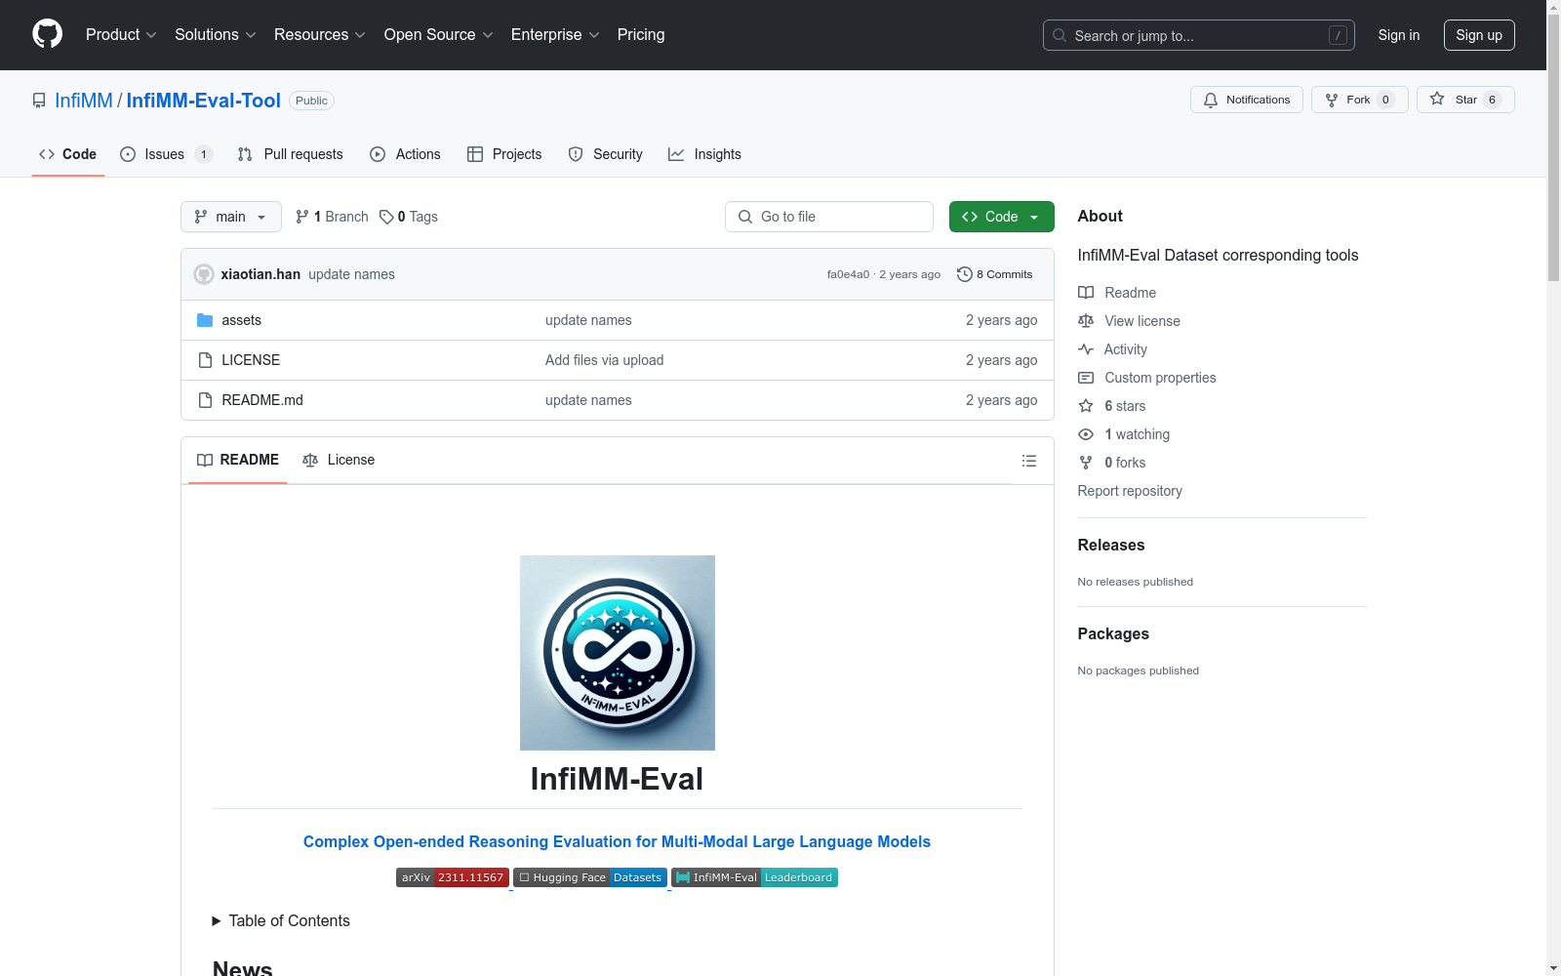This screenshot has width=1561, height=976.
Task: Open the README.md file
Action: [262, 400]
